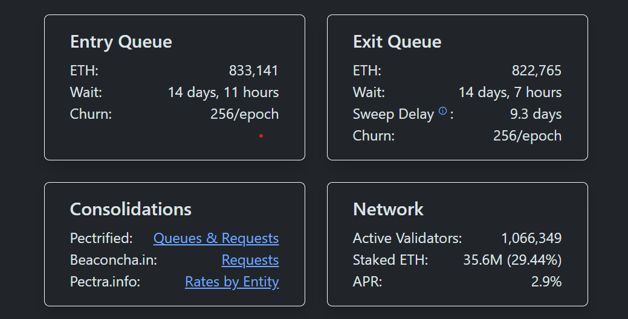Click the Active Validators count 1,066,349

coord(531,238)
